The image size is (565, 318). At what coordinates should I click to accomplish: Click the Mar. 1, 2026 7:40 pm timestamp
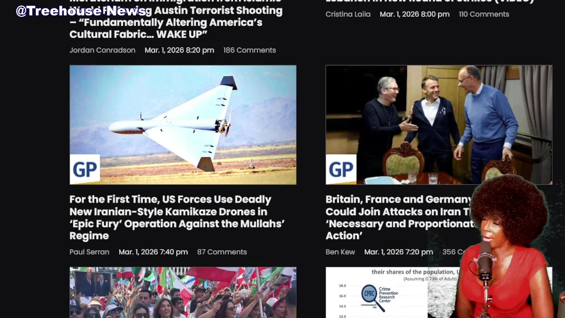coord(153,252)
